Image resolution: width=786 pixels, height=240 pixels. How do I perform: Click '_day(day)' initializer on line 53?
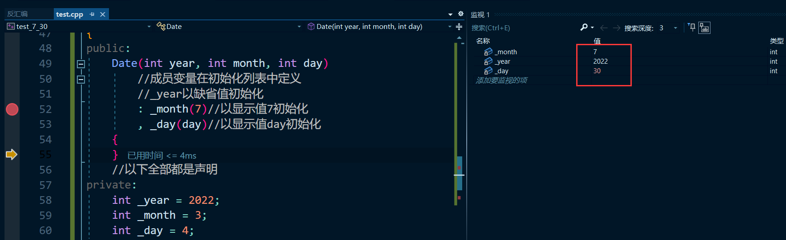[179, 124]
